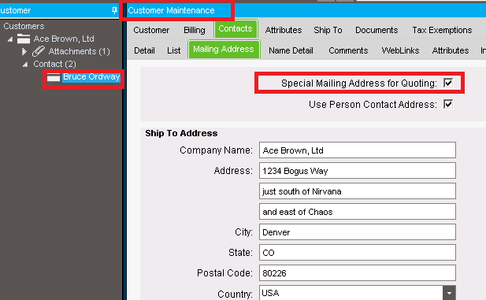Collapse the Ace Brown, Ltd tree node
Screen dimensions: 486x300
tap(10, 39)
